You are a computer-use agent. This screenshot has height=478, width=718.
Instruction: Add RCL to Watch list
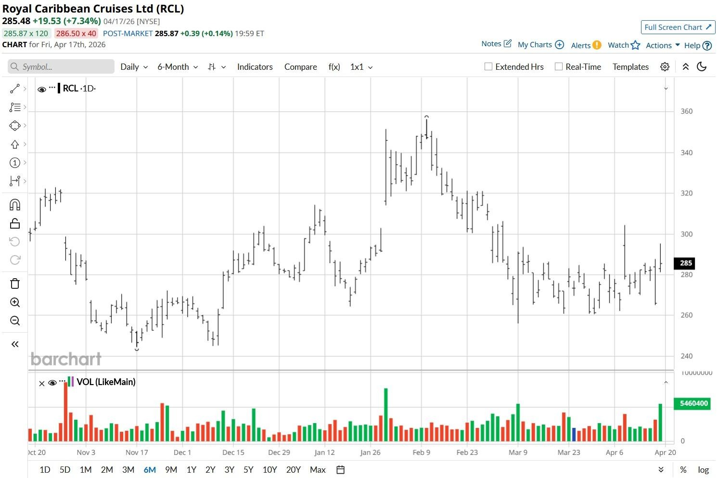(x=624, y=45)
